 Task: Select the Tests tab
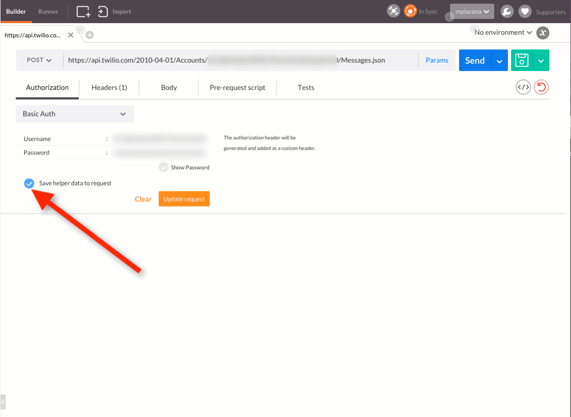306,87
